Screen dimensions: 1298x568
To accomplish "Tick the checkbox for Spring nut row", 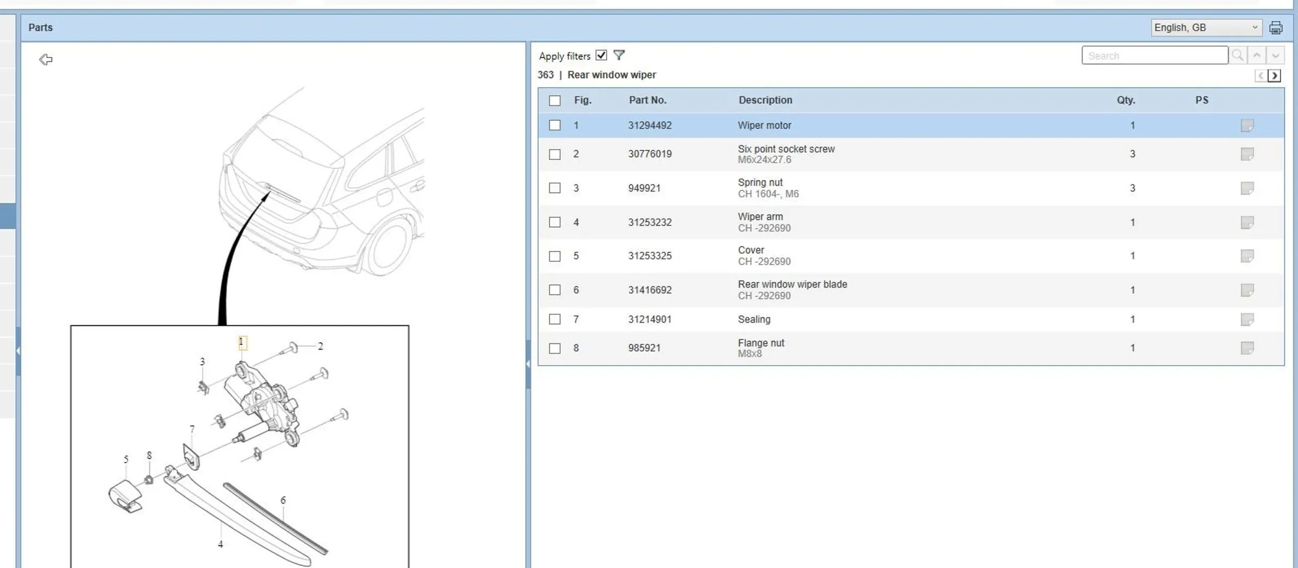I will pos(555,188).
